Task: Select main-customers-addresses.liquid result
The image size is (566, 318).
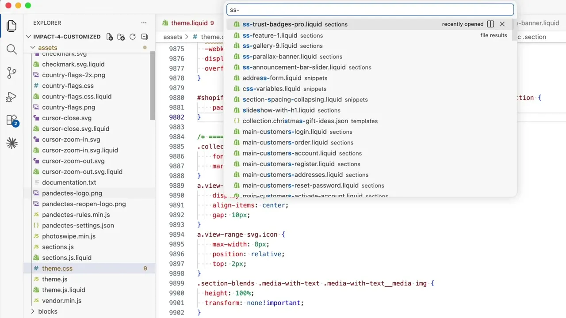Action: [x=370, y=175]
